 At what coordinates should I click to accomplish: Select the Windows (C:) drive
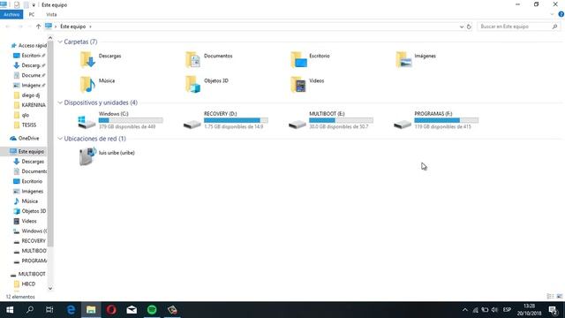point(120,120)
